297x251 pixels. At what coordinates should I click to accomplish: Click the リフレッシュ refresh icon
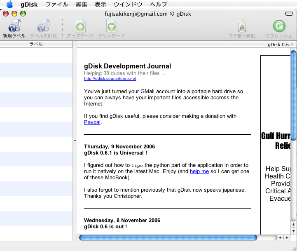(x=279, y=26)
